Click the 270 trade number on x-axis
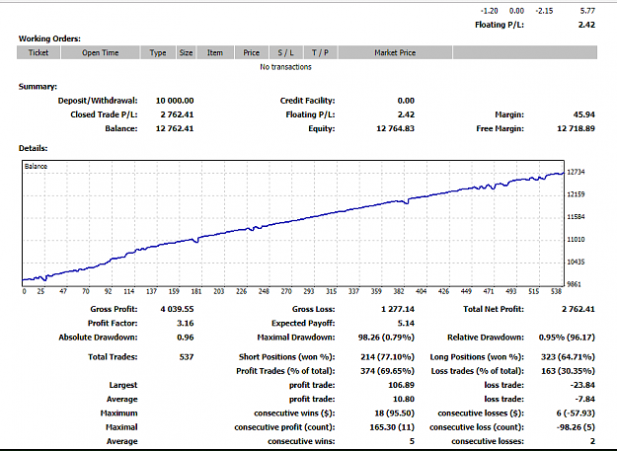The image size is (617, 451). tap(286, 291)
